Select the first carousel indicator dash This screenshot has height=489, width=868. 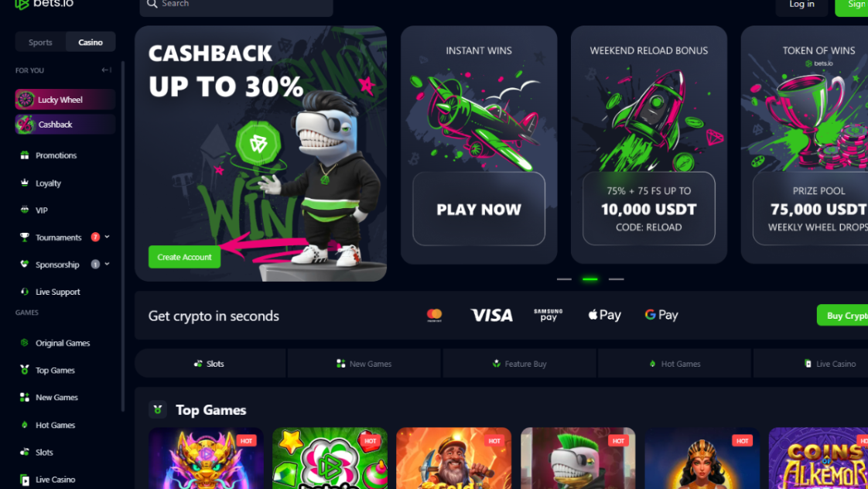click(564, 279)
